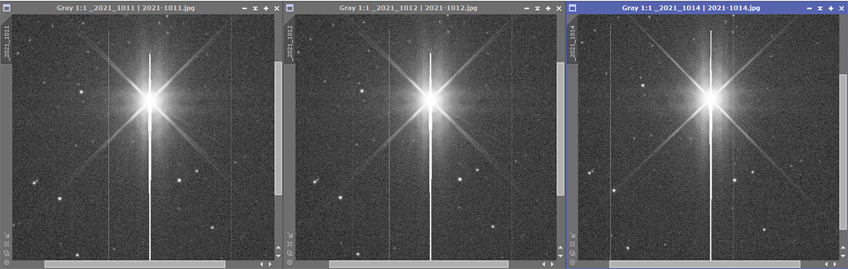The width and height of the screenshot is (848, 269).
Task: Click circular target icon in 2021-1012.jpg window
Action: 289,263
